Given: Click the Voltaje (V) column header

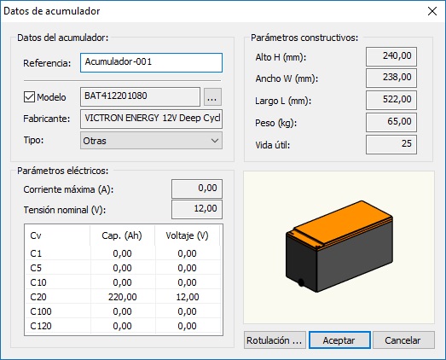Looking at the screenshot, I should click(187, 235).
